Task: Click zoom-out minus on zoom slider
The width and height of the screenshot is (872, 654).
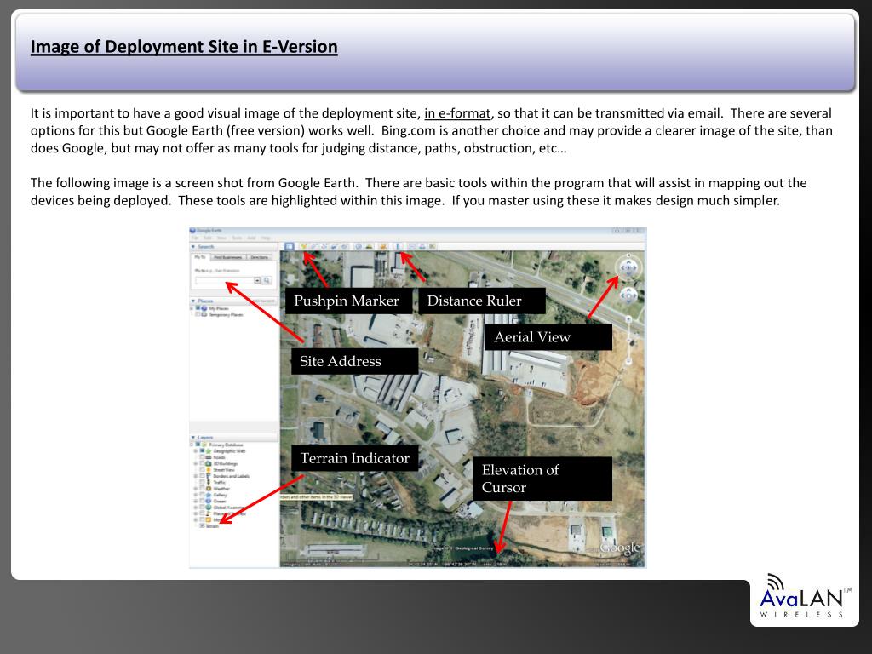Action: click(629, 361)
